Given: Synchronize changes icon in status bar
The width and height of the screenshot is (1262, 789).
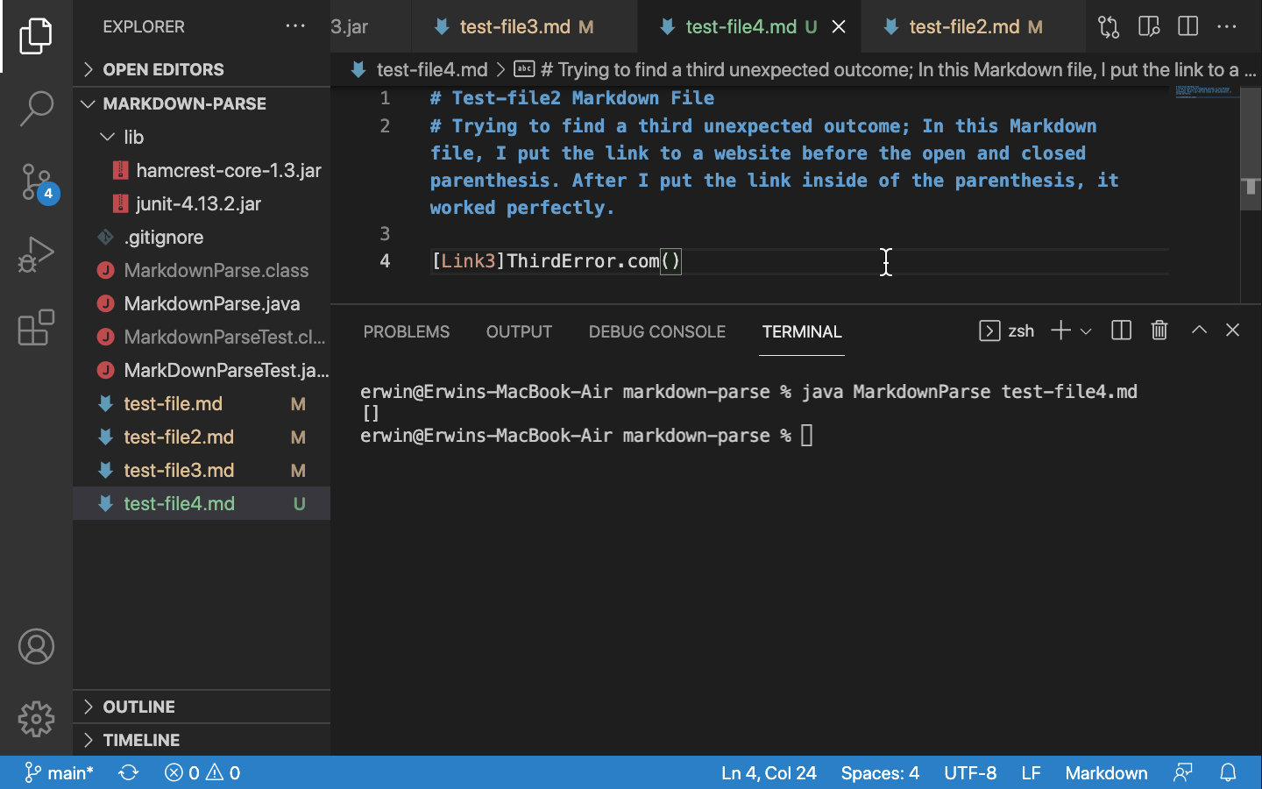Looking at the screenshot, I should point(129,772).
